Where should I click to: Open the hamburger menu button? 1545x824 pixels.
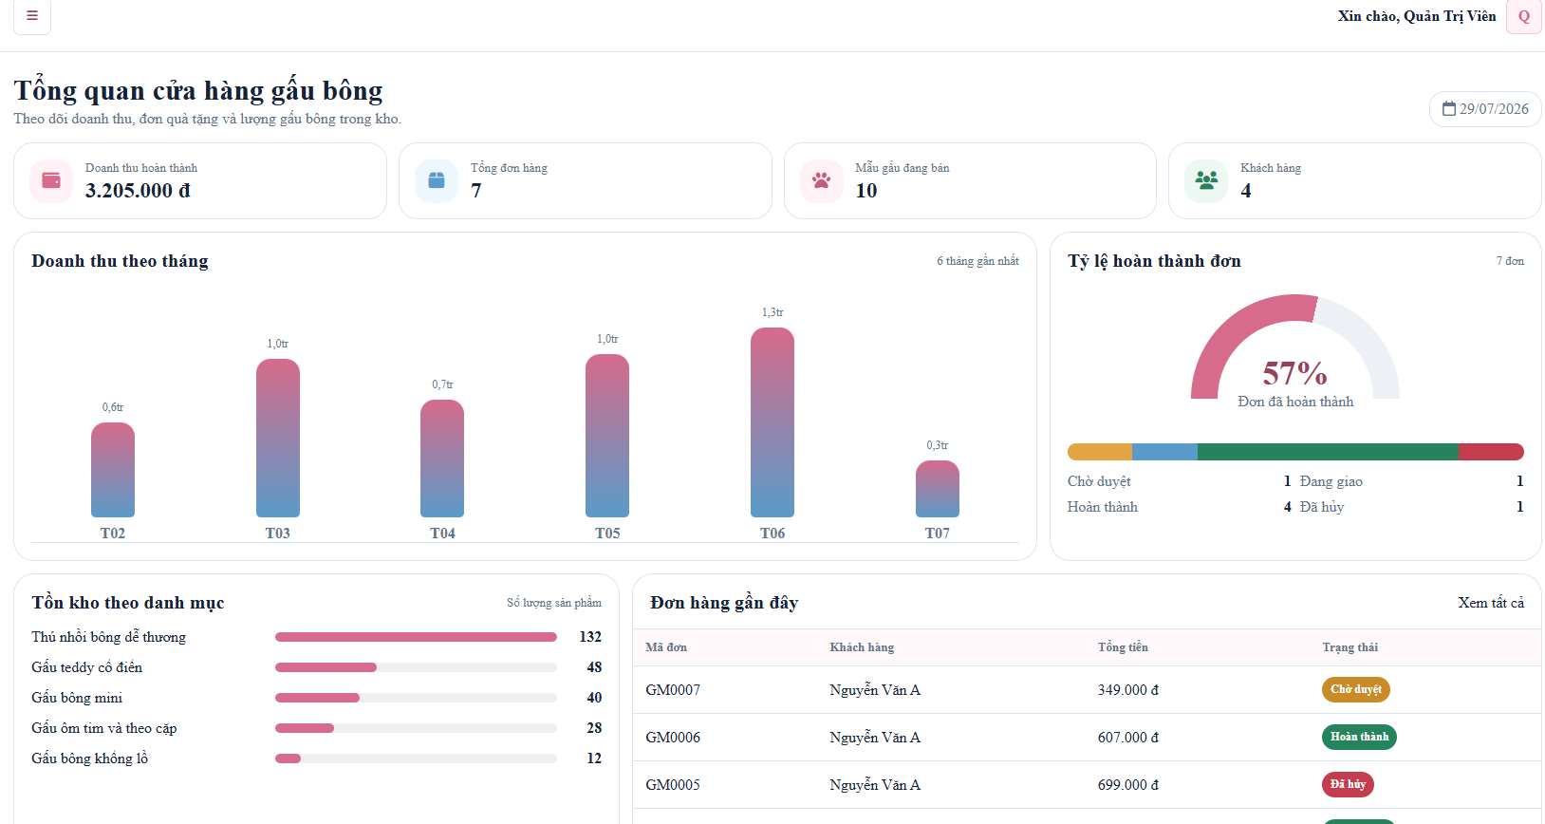click(x=32, y=16)
